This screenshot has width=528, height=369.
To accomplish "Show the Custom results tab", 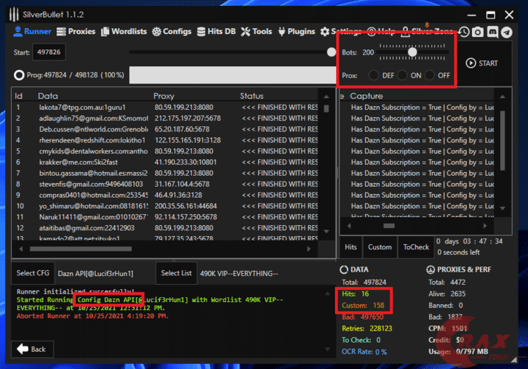I will tap(380, 247).
